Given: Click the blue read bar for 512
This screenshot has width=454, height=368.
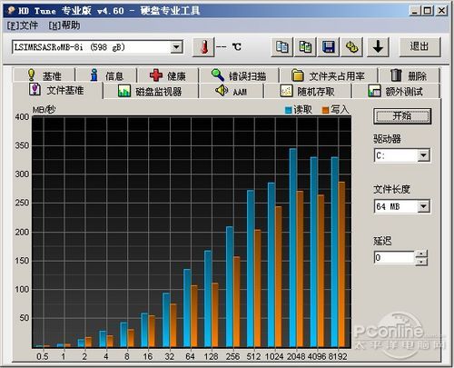Looking at the screenshot, I should [x=251, y=269].
